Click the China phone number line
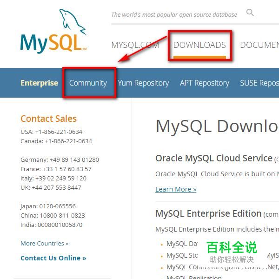This screenshot has height=279, width=279. click(x=53, y=215)
